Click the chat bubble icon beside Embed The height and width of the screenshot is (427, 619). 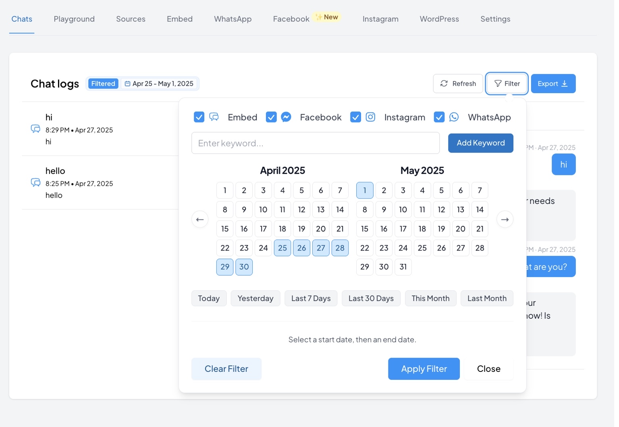point(214,117)
